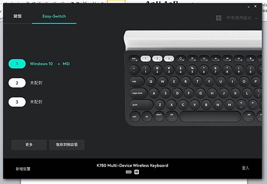
Task: Click the left shift key on keyboard image
Action: click(x=141, y=105)
